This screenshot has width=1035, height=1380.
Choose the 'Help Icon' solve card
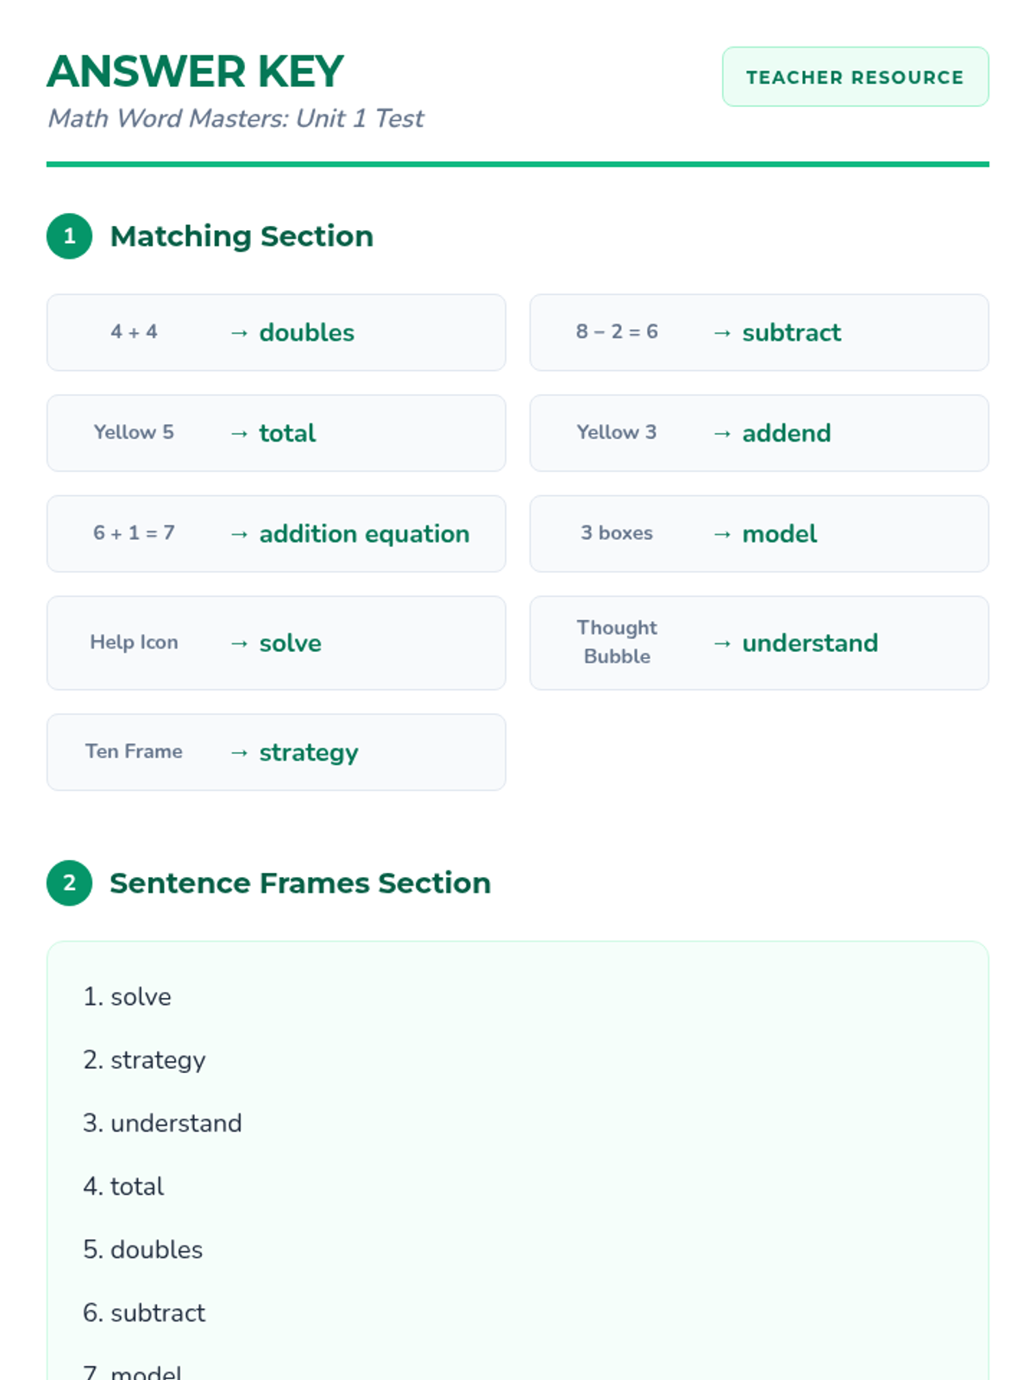[x=276, y=643]
